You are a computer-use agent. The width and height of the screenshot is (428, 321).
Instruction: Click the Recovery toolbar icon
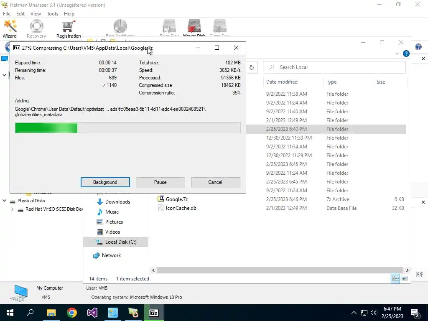click(x=36, y=29)
